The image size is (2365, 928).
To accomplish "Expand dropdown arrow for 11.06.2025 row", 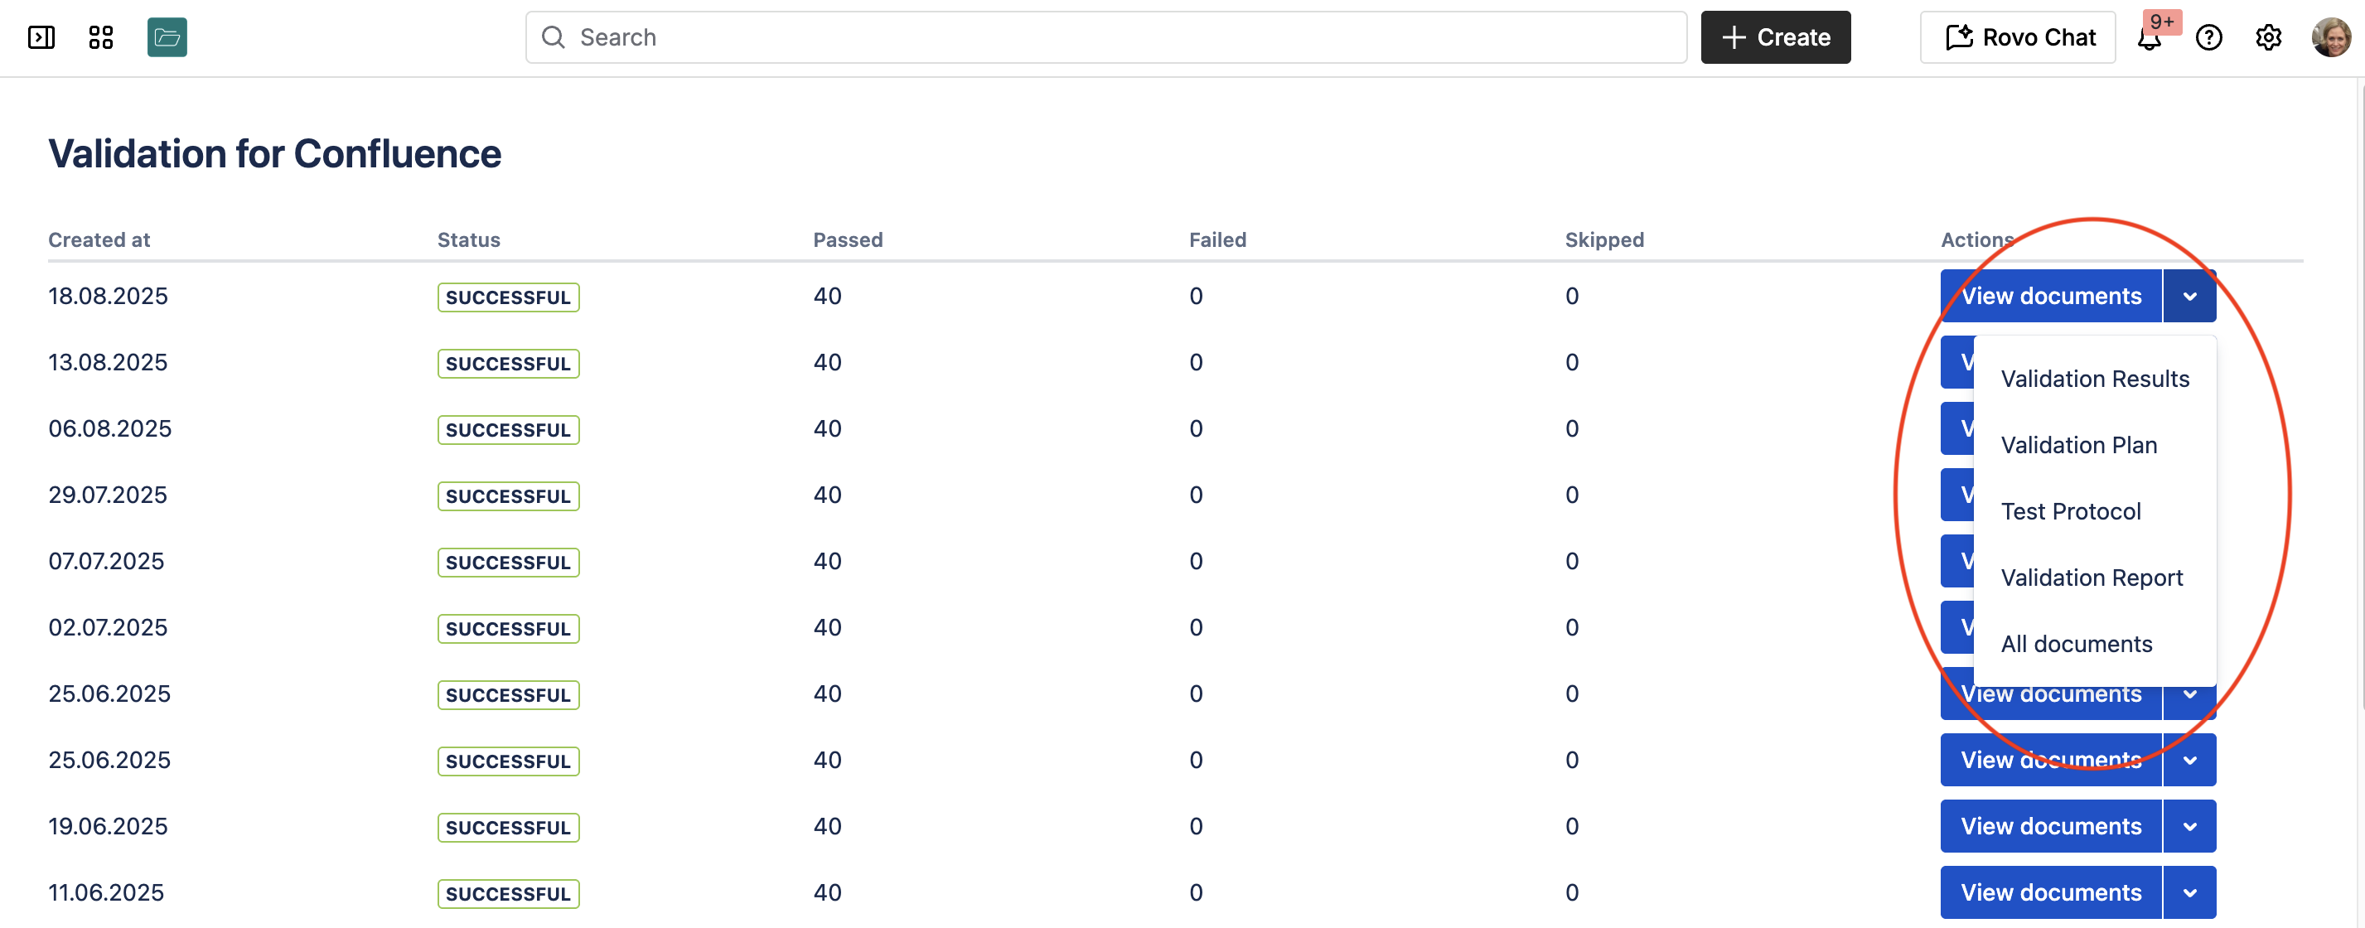I will 2189,892.
